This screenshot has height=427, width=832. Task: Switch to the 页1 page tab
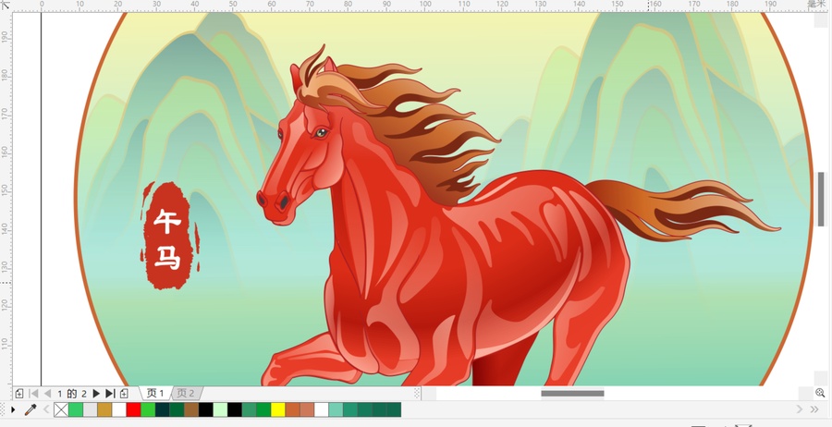(155, 394)
